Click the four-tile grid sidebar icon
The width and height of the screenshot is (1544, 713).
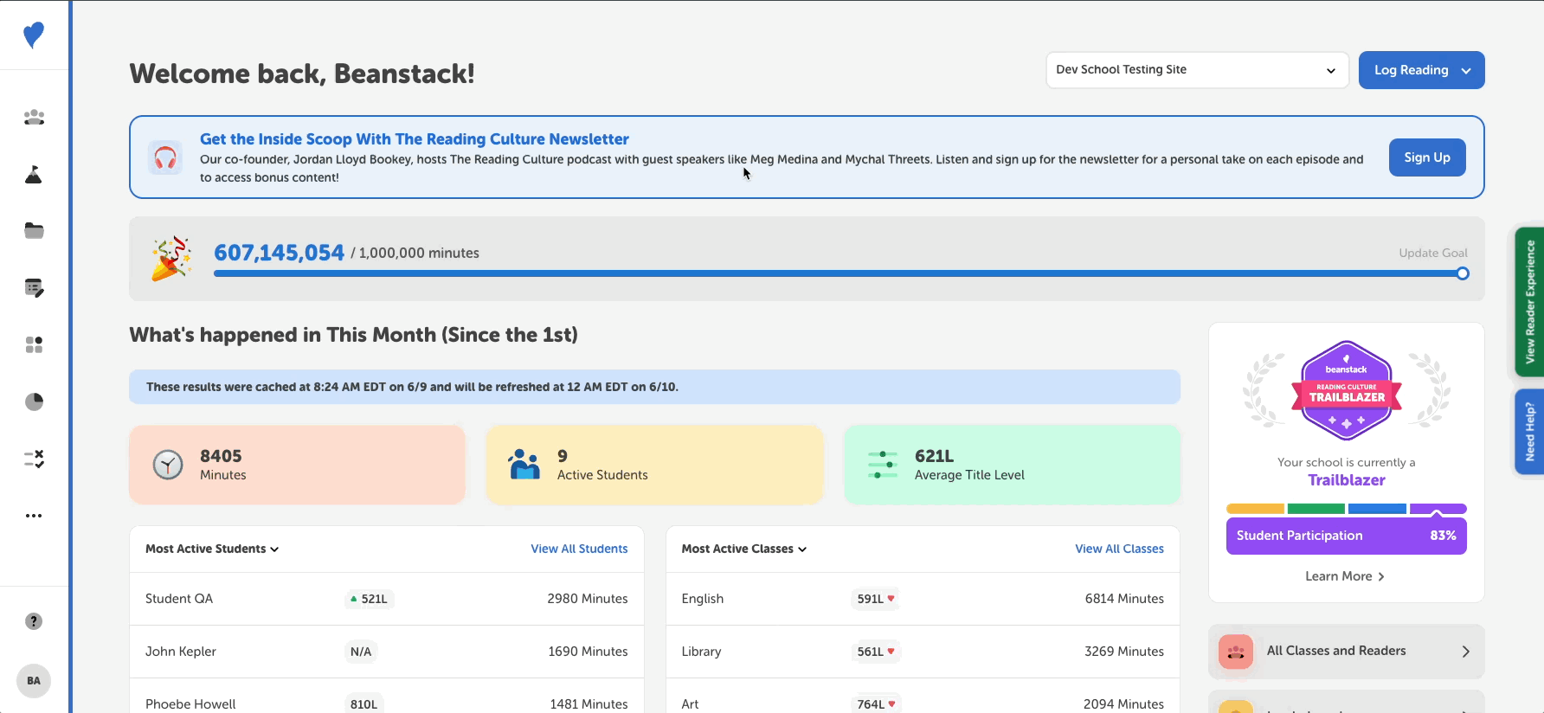coord(34,345)
